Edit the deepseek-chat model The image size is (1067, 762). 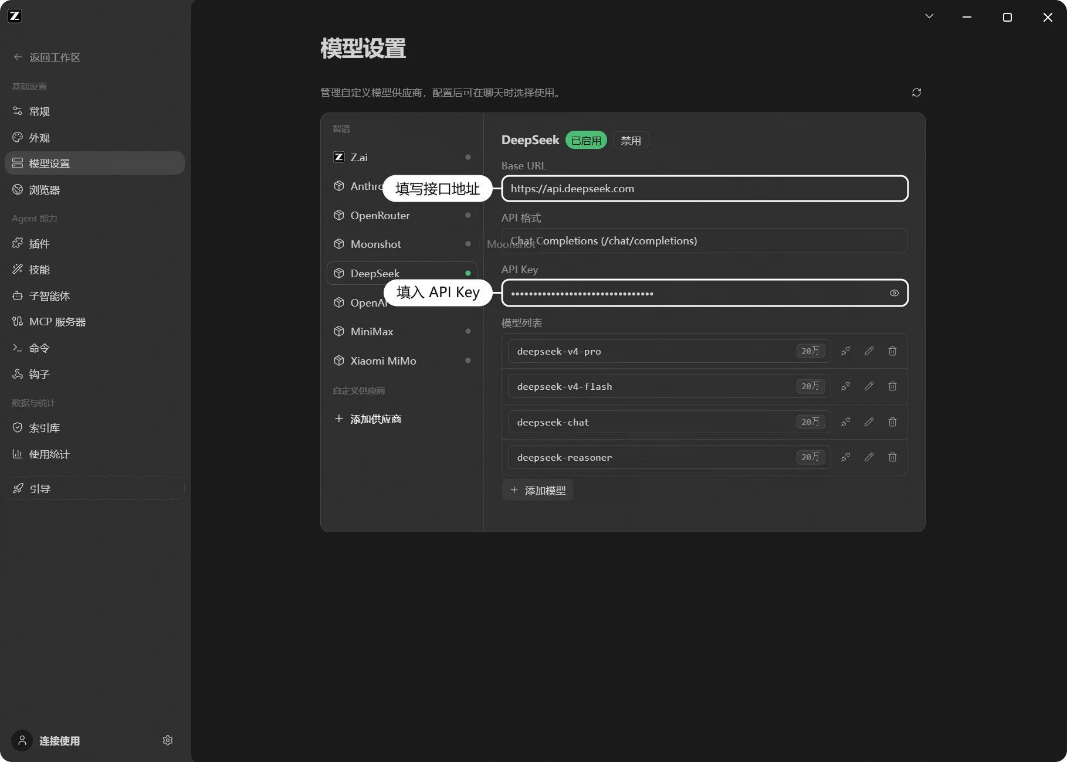[869, 422]
